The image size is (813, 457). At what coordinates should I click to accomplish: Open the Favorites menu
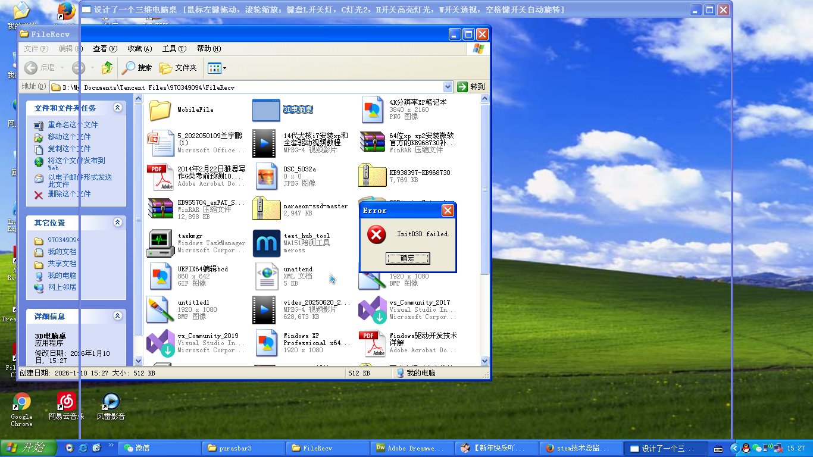tap(139, 49)
